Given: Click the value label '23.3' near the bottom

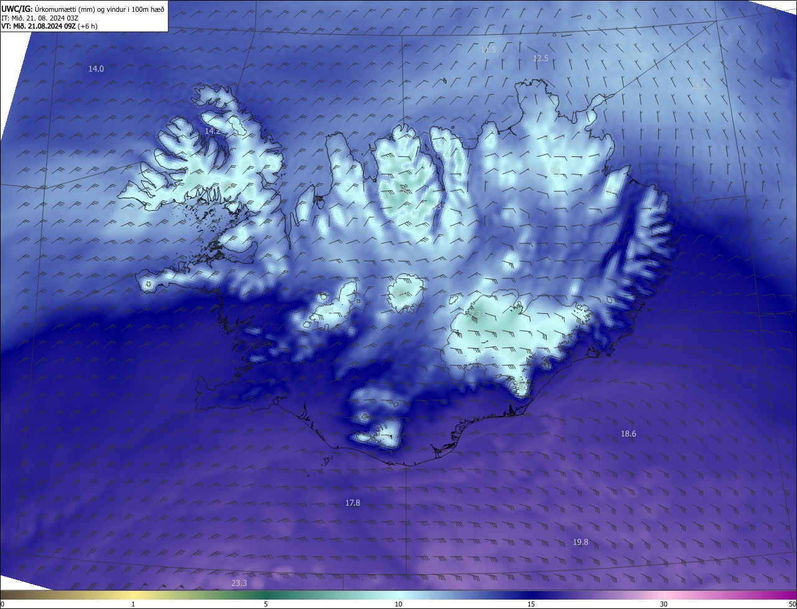Looking at the screenshot, I should (x=239, y=583).
